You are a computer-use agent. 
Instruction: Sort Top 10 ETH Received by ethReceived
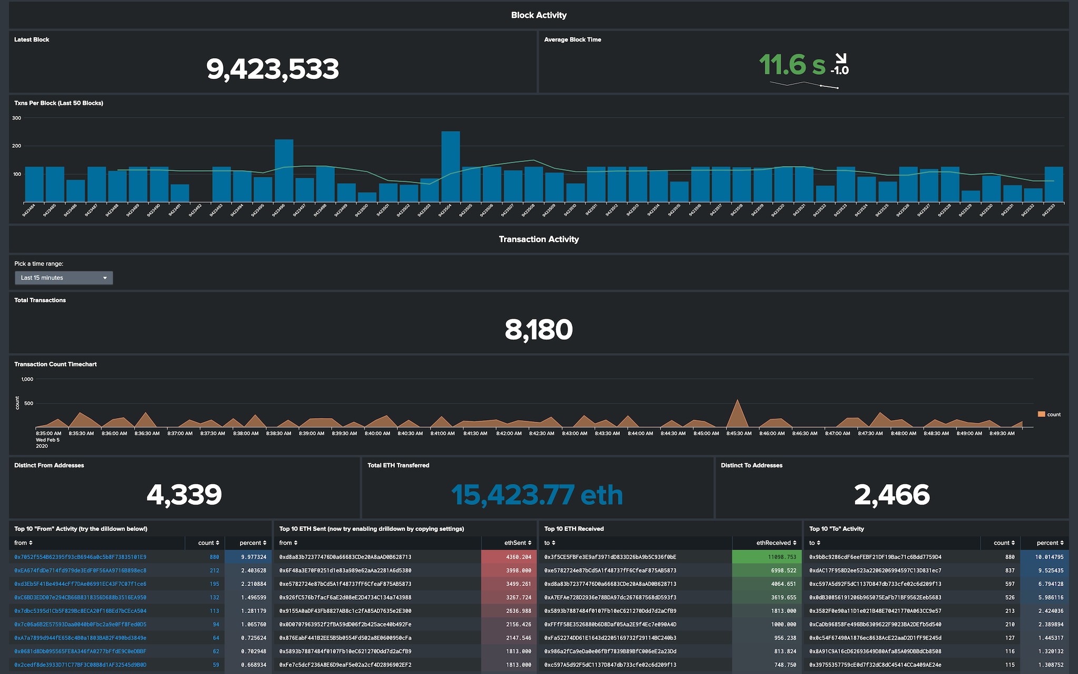776,543
